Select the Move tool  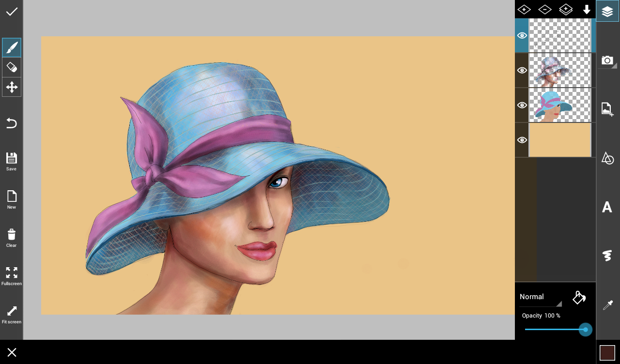12,87
